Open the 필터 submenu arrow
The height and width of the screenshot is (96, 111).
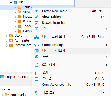[107, 29]
